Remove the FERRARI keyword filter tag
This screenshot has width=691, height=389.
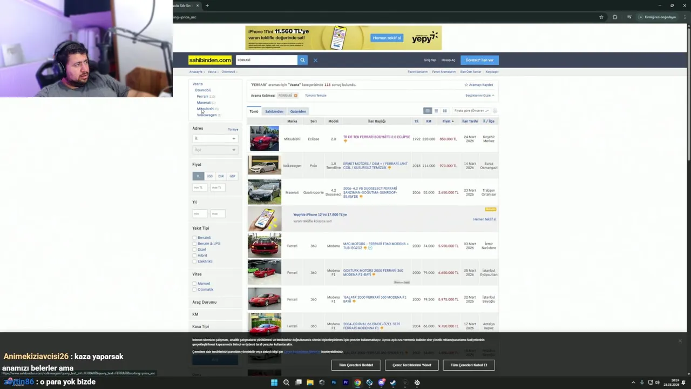295,96
